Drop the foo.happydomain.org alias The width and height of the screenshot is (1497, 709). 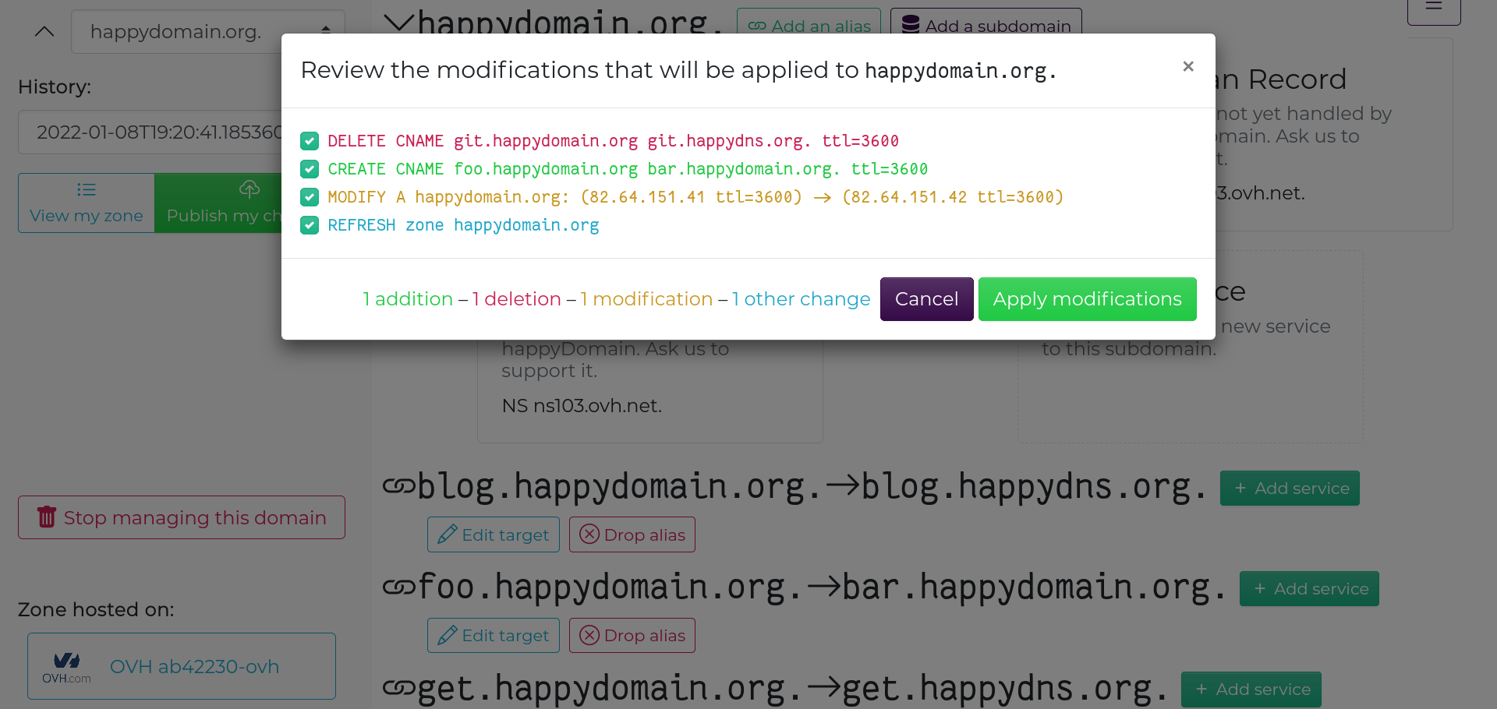pyautogui.click(x=632, y=636)
